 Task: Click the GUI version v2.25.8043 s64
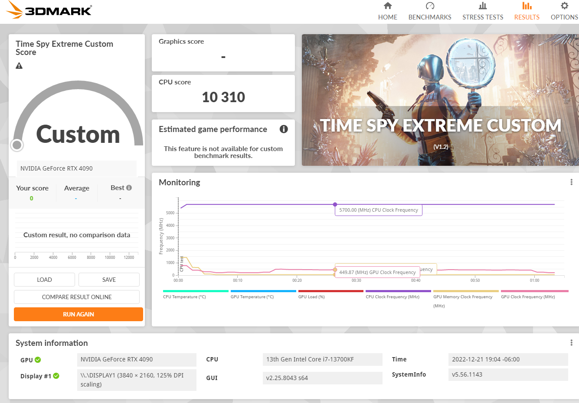(323, 378)
